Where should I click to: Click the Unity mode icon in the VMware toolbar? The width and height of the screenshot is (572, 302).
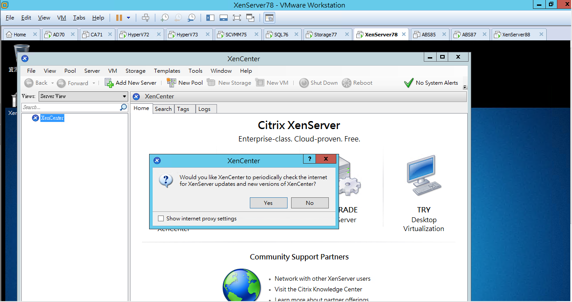coord(250,18)
